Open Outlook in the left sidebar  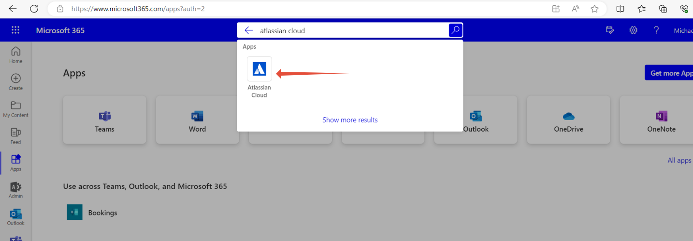(x=15, y=217)
